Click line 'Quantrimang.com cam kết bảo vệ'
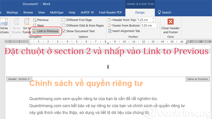 (x=107, y=106)
